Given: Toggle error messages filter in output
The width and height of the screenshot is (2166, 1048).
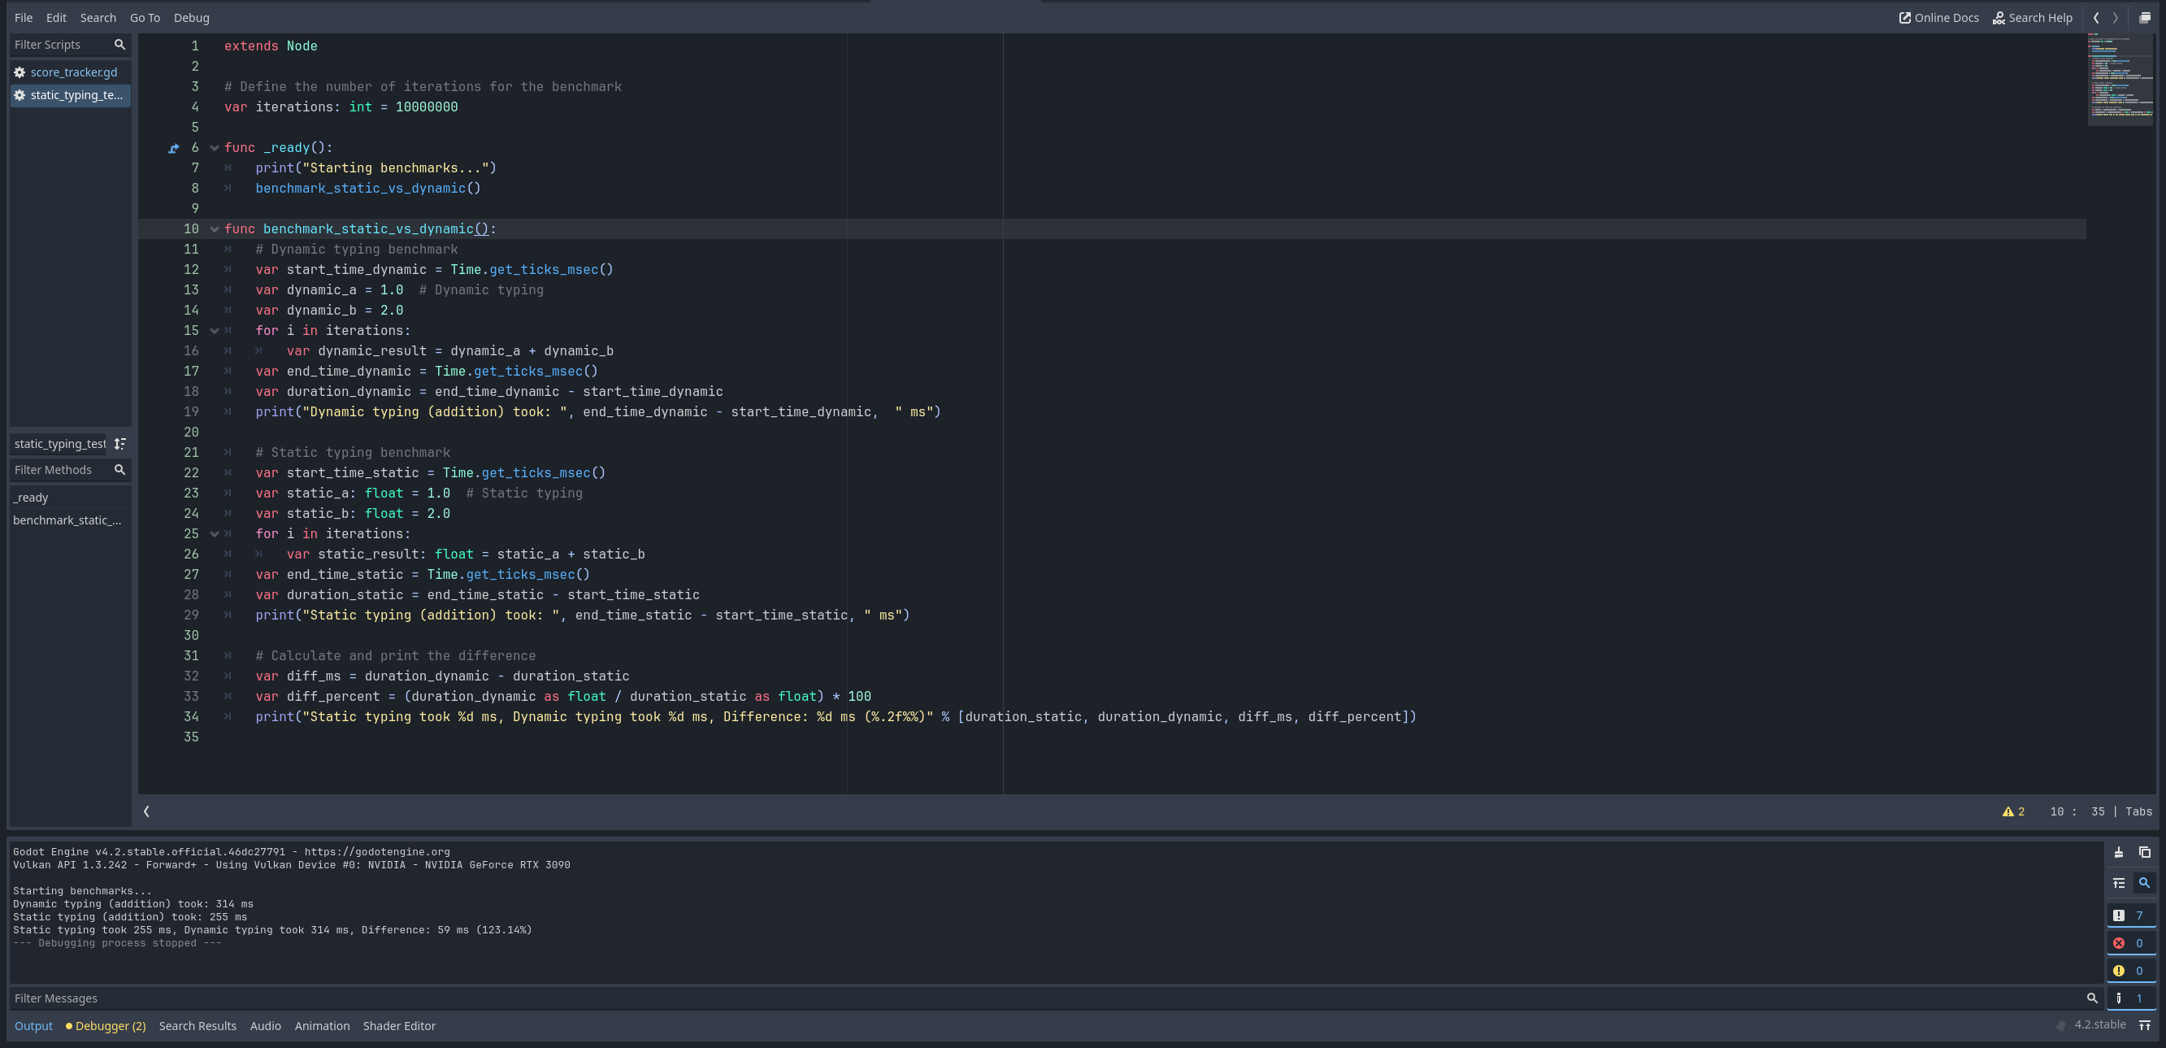Looking at the screenshot, I should pos(2130,943).
